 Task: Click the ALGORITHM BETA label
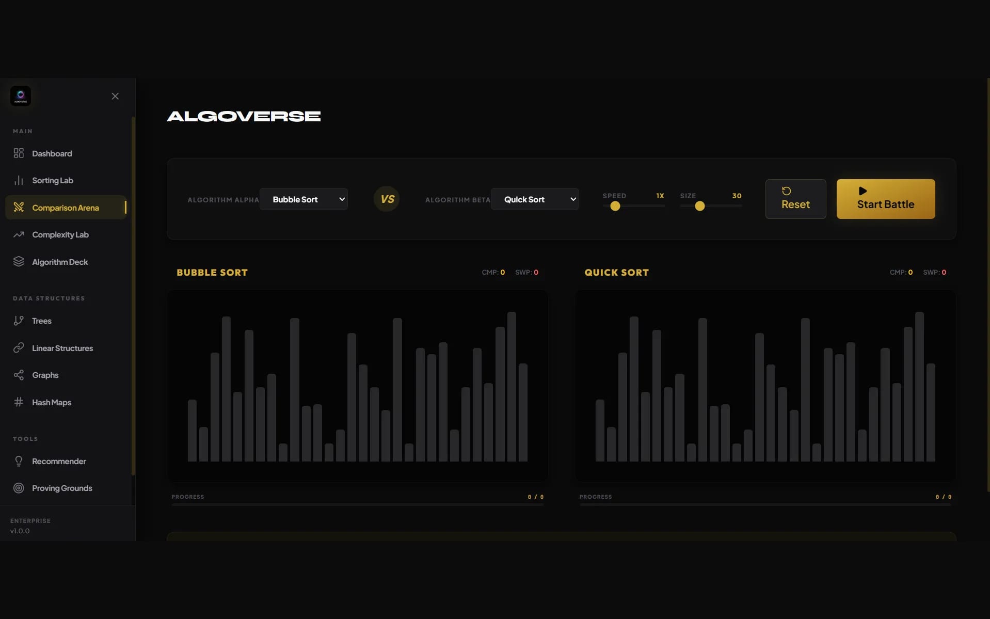coord(457,200)
